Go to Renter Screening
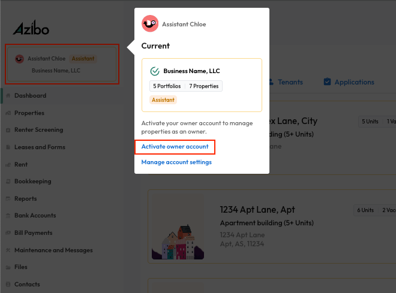The width and height of the screenshot is (396, 293). tap(38, 130)
